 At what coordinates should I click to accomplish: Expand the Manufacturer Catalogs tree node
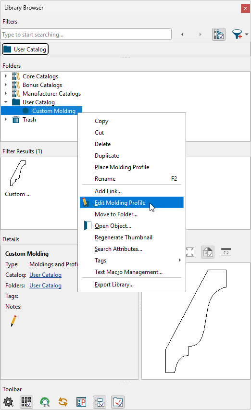point(6,93)
